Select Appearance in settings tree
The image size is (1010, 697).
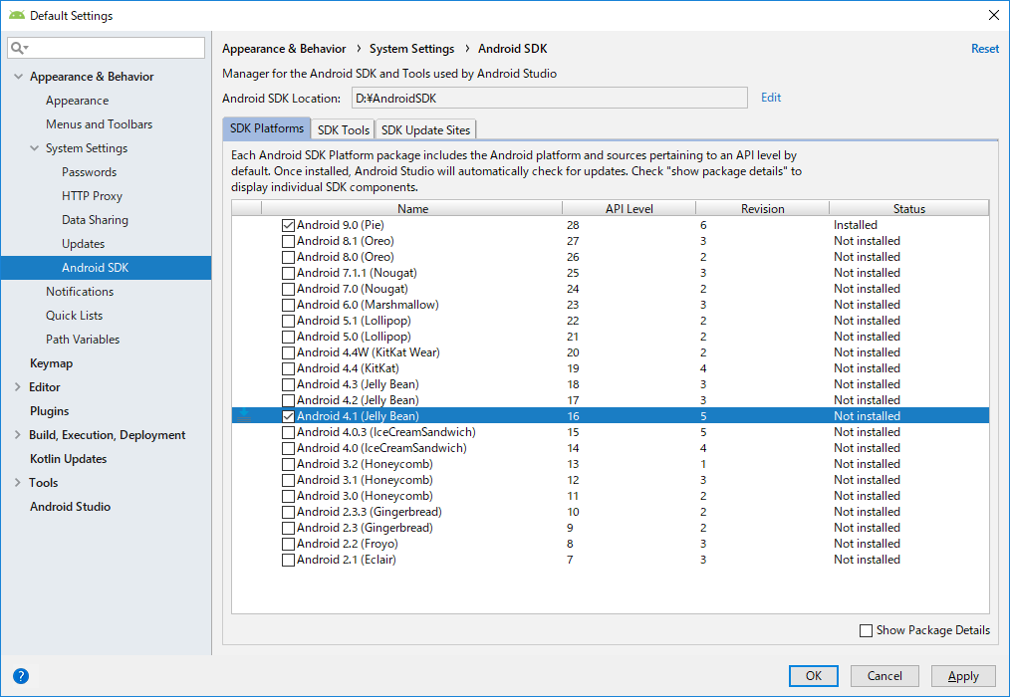78,101
